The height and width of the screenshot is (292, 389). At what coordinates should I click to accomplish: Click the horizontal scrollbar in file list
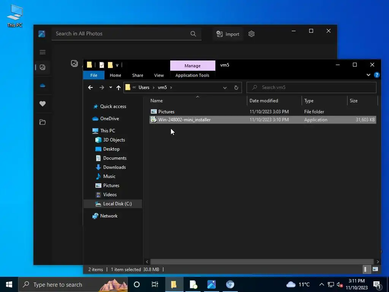262,262
